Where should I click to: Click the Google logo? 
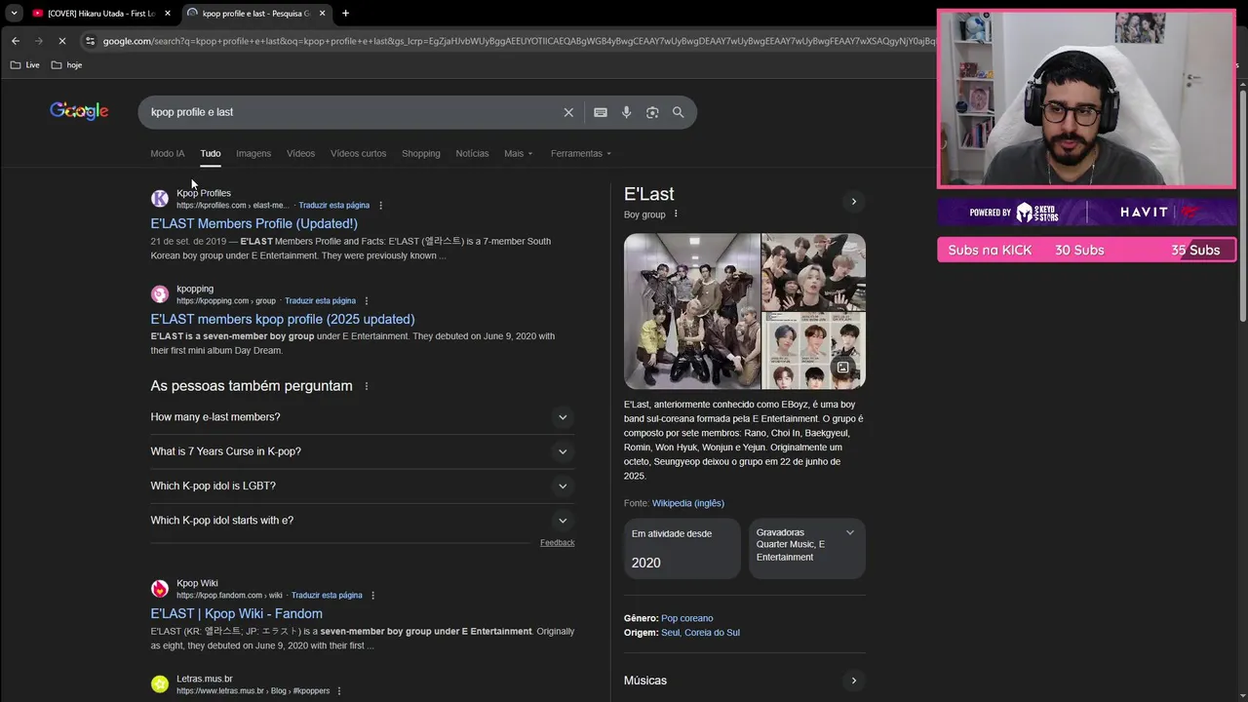[x=79, y=111]
